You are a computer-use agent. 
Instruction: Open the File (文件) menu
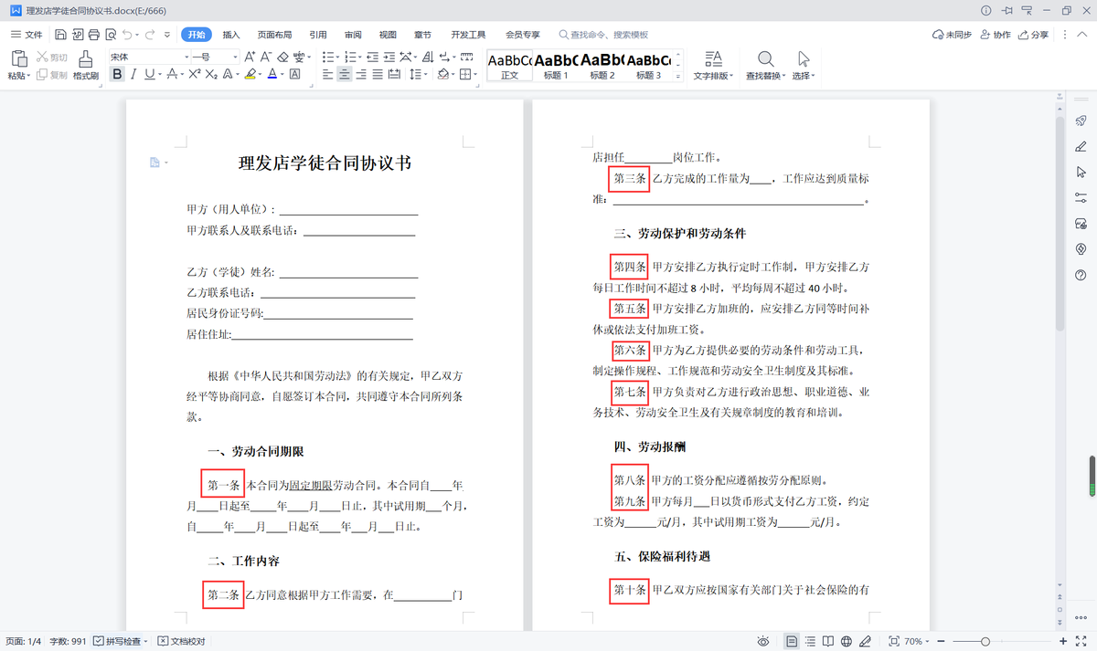(27, 35)
